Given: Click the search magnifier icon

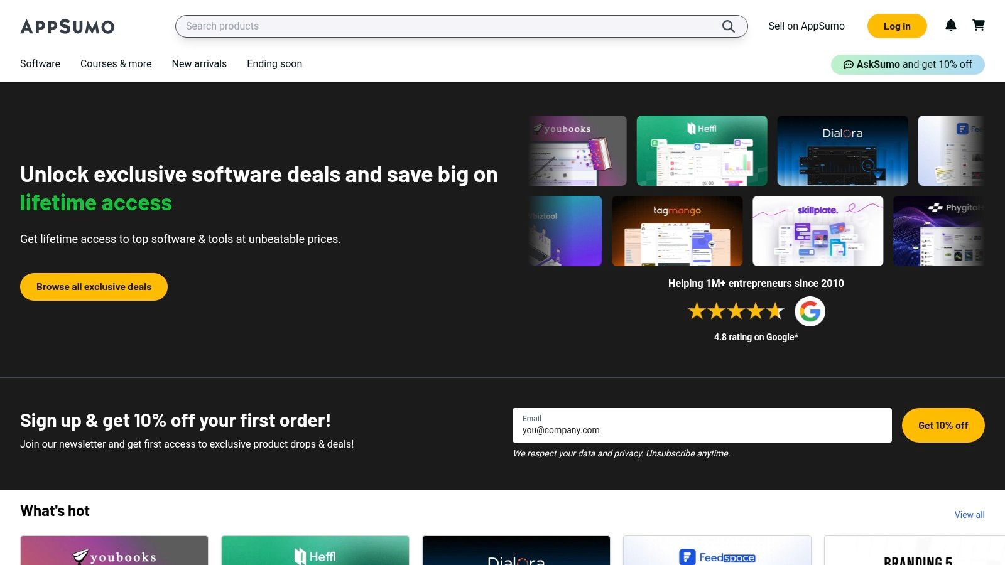Looking at the screenshot, I should point(728,26).
